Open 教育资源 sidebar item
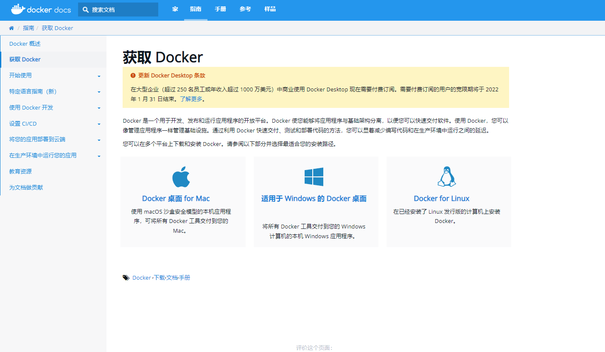Image resolution: width=605 pixels, height=352 pixels. [20, 171]
